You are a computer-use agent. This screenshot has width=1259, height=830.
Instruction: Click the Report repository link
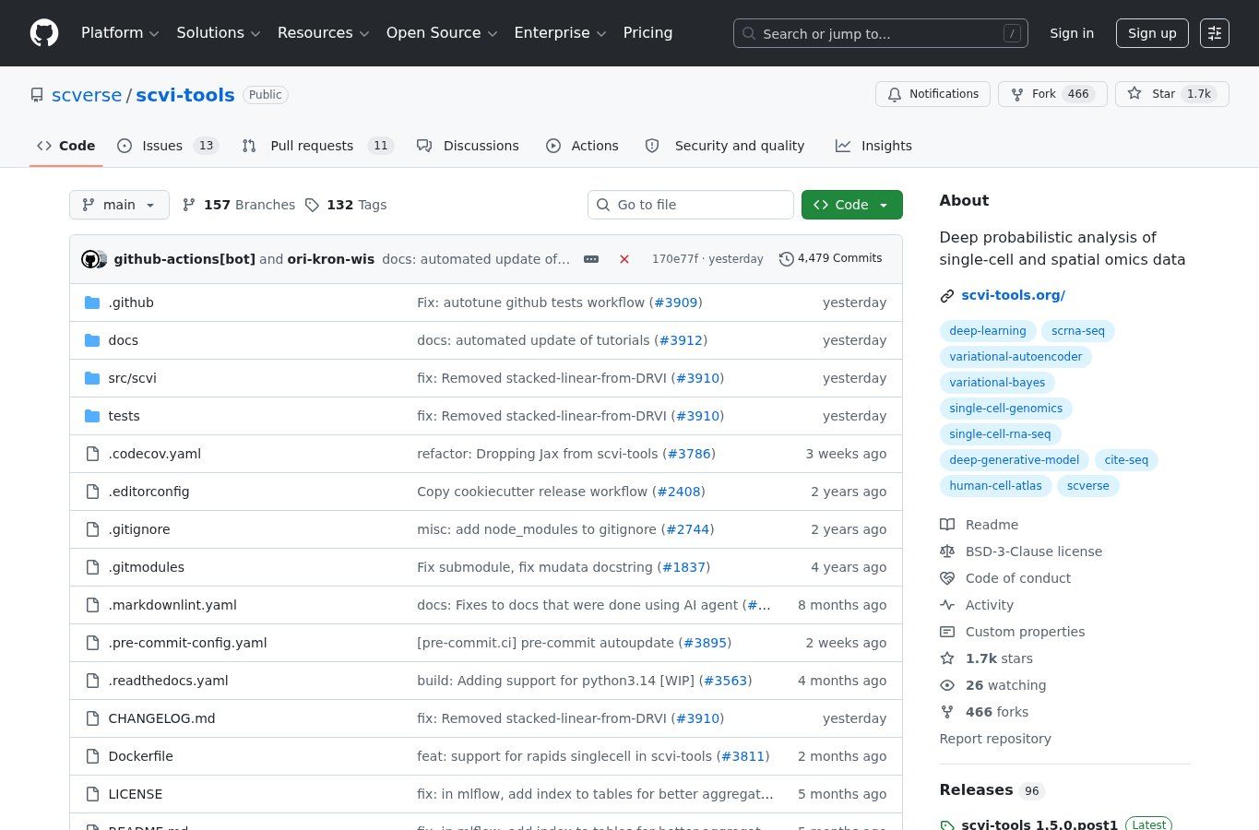click(x=995, y=739)
